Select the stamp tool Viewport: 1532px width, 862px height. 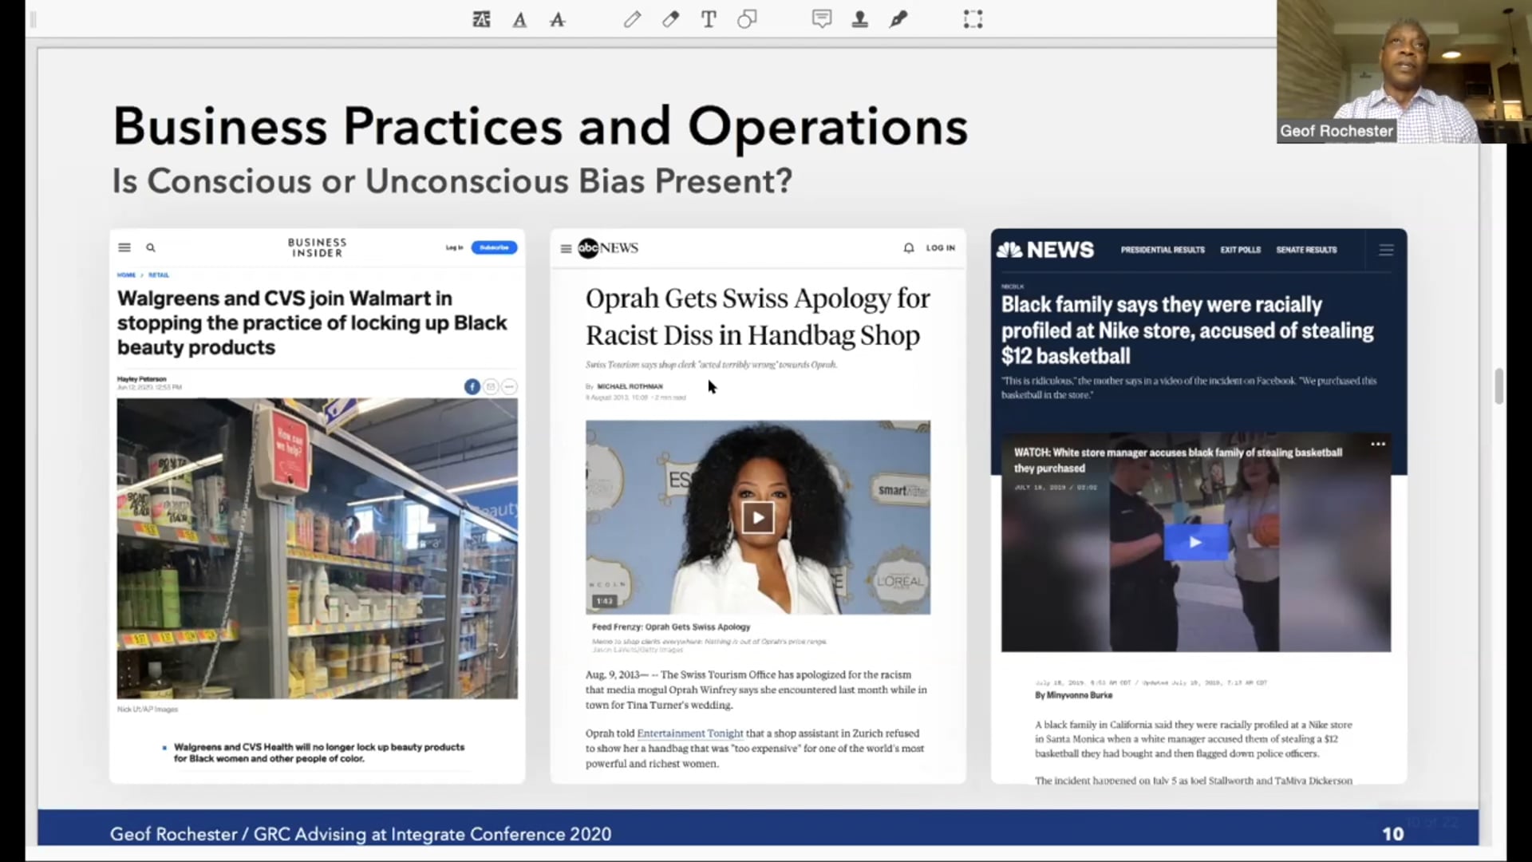[x=859, y=19]
